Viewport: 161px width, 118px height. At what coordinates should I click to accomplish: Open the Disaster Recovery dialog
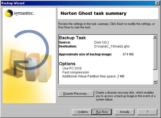[x=76, y=94]
